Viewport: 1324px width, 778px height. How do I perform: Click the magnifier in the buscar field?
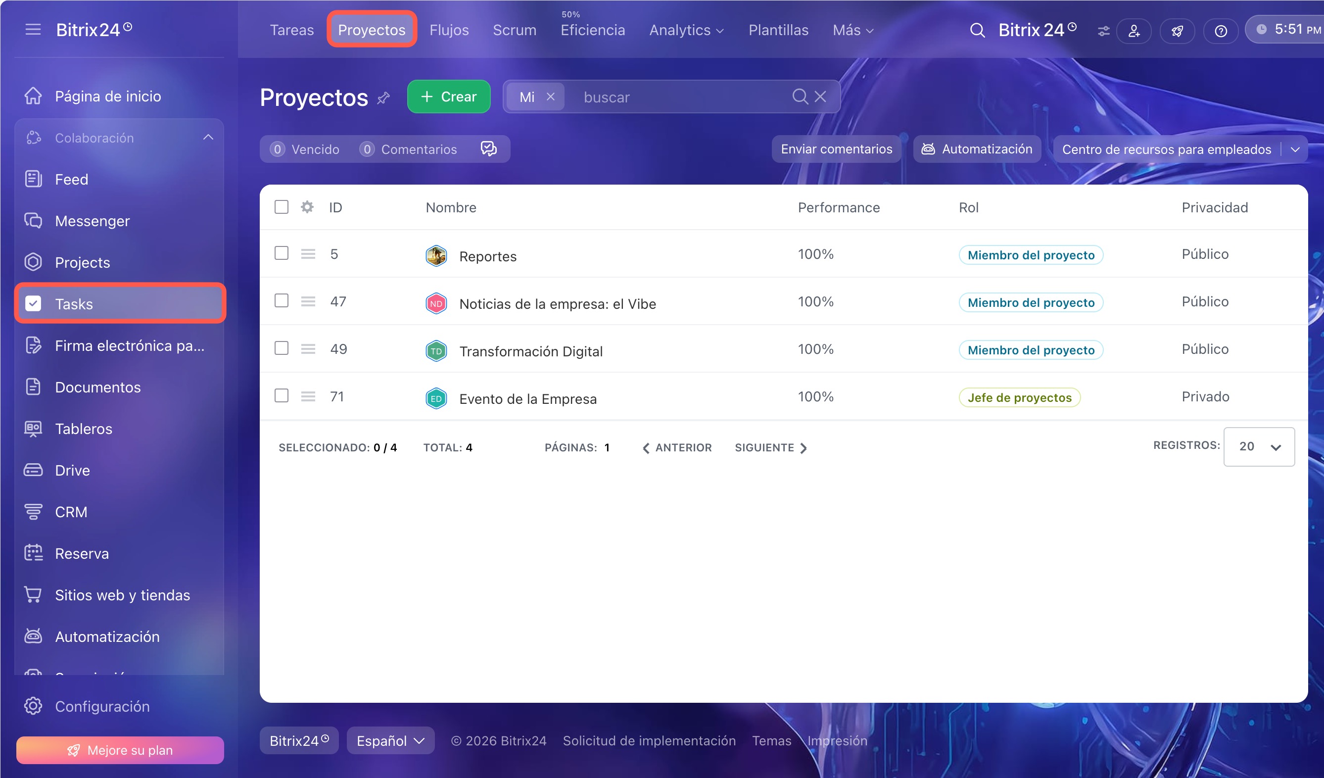point(800,97)
